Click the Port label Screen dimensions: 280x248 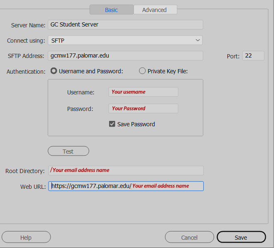(x=233, y=56)
